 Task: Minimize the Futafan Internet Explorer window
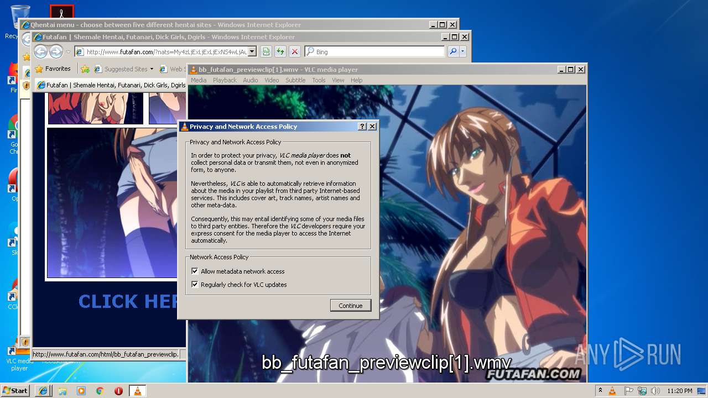pyautogui.click(x=445, y=37)
